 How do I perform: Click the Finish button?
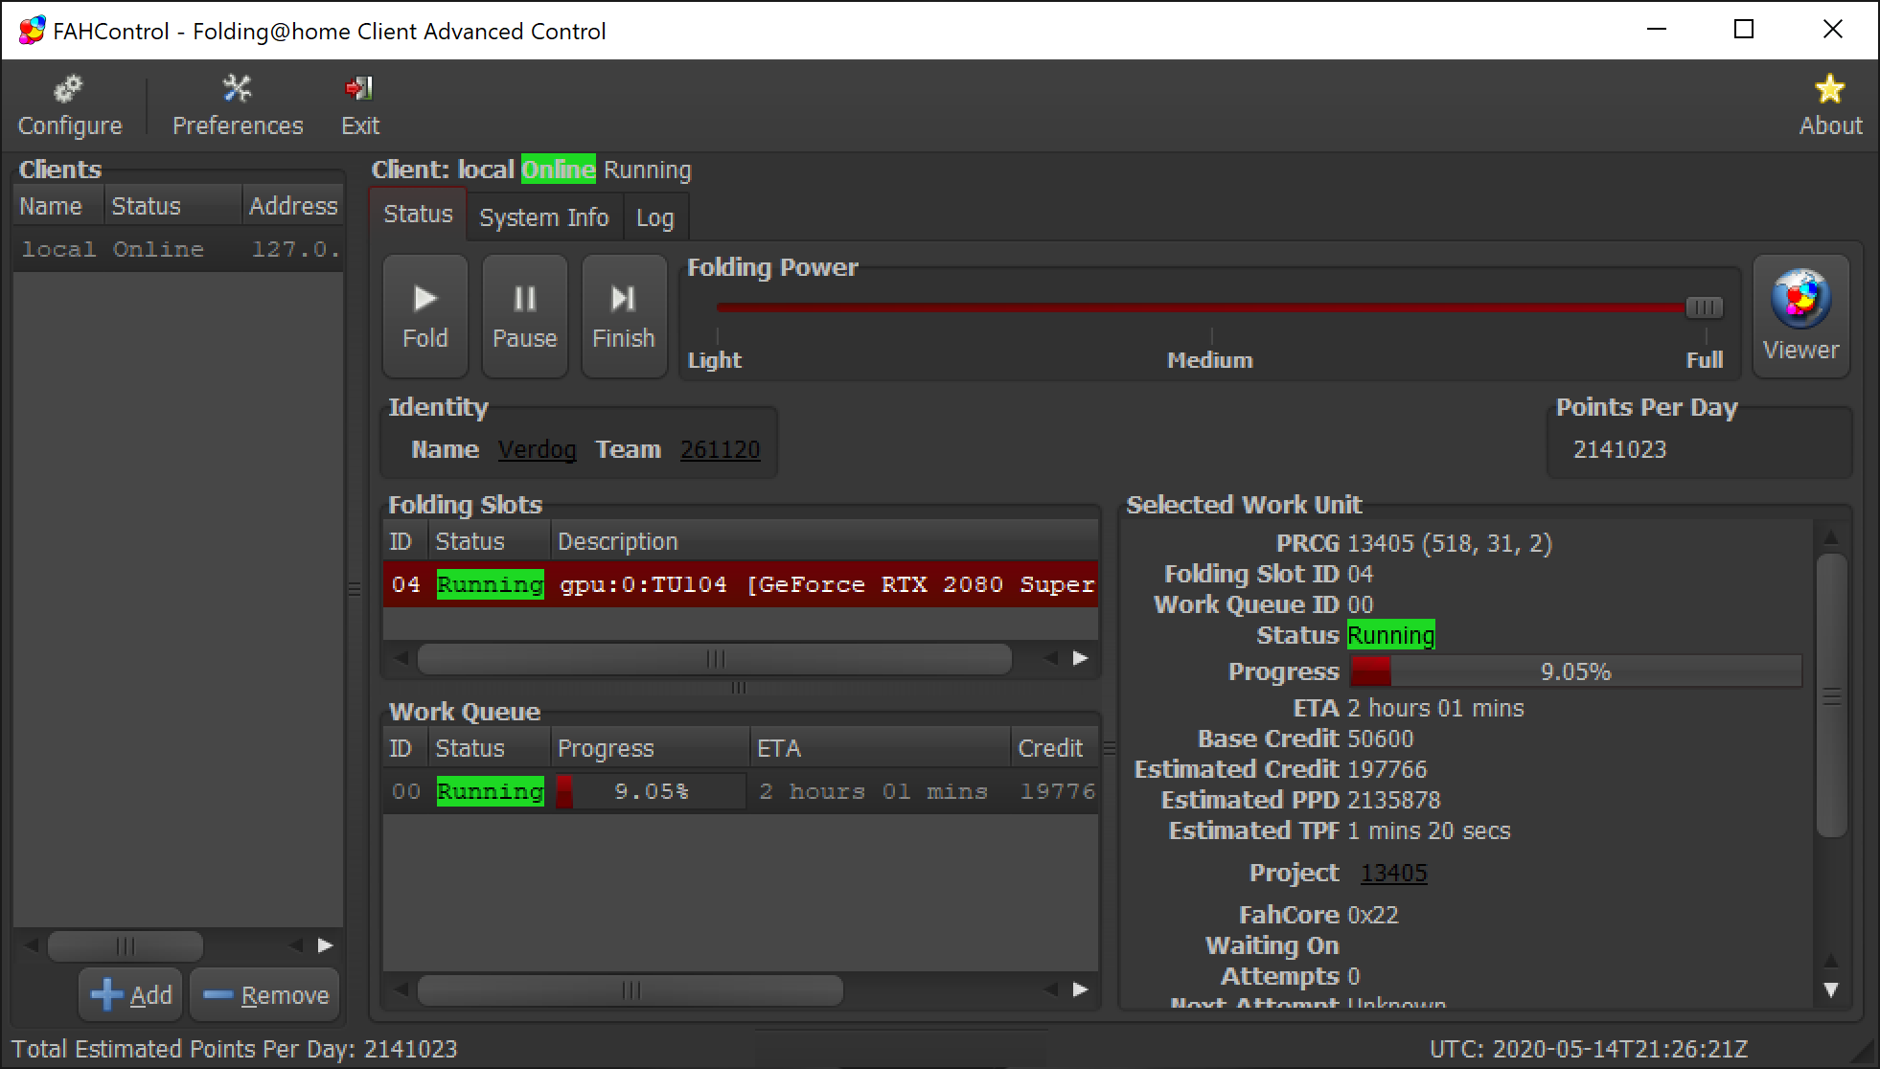tap(624, 316)
